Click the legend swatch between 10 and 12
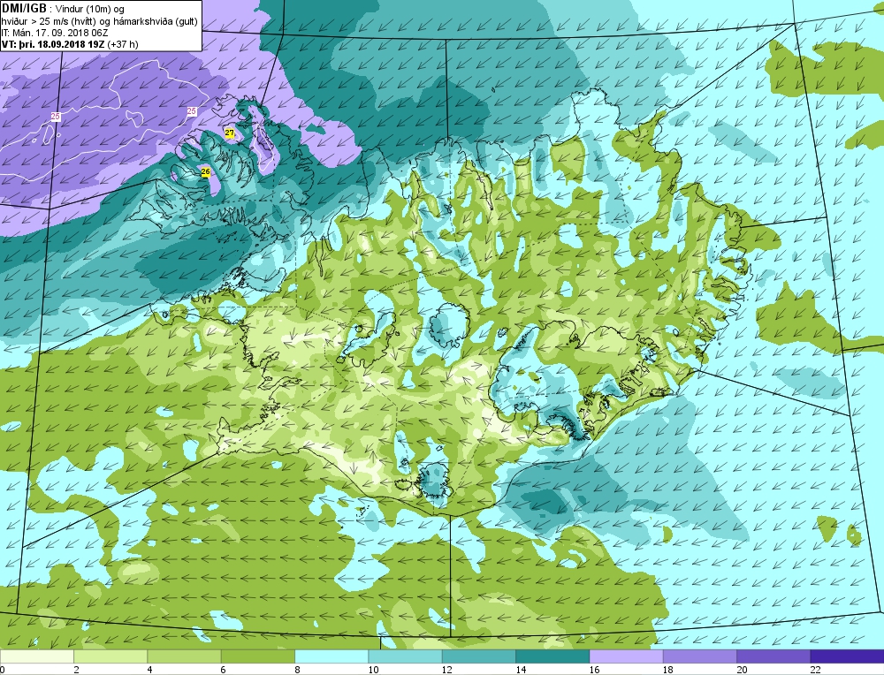Screen dimensions: 884x675 406,656
